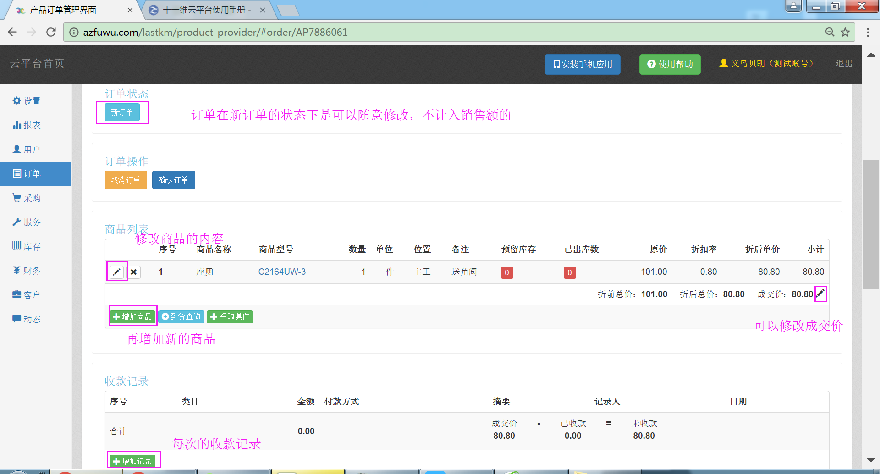880x474 pixels.
Task: Click the 取消订单 button
Action: [x=126, y=180]
